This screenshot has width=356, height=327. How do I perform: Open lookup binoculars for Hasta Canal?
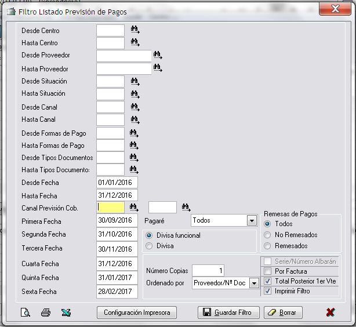point(135,119)
